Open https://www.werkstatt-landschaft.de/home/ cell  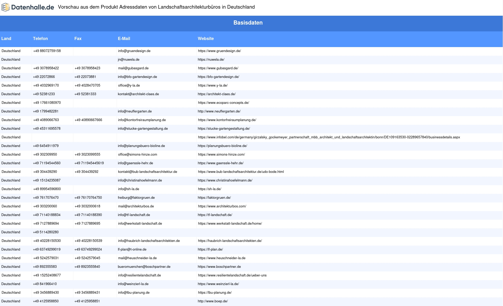coord(230,224)
